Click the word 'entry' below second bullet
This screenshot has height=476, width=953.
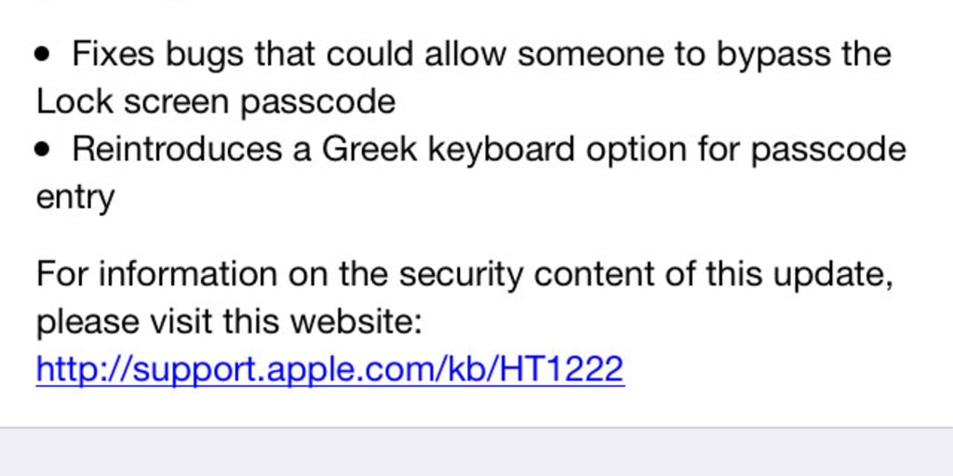(x=75, y=198)
